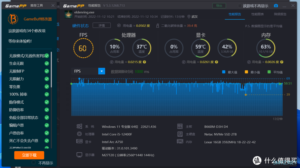Click the cheat list scrollbar
The height and width of the screenshot is (168, 300).
point(51,70)
